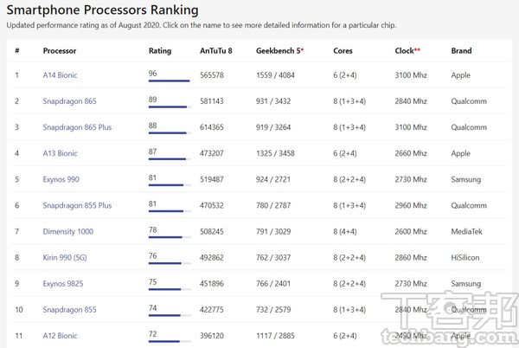Select the Exynos 990 link

click(x=61, y=179)
